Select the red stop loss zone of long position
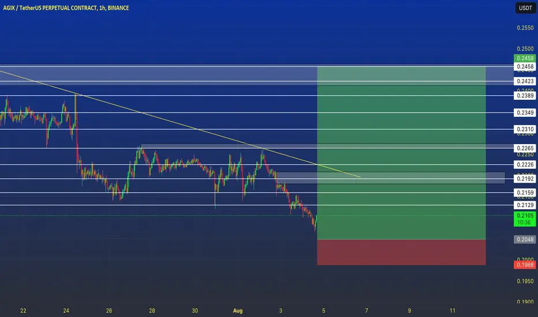This screenshot has width=538, height=317. 401,252
